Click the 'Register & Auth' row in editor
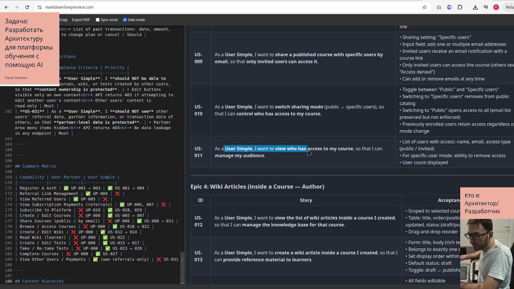 [82, 188]
